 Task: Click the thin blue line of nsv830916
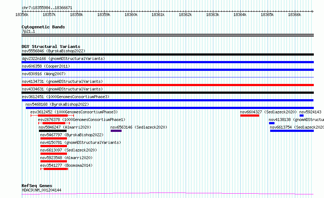(167, 77)
